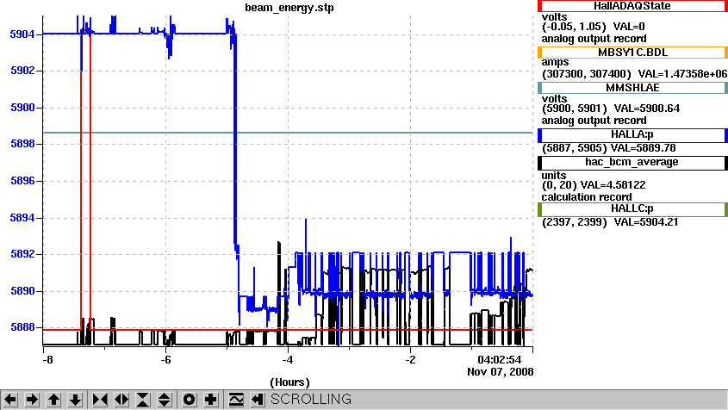Click the HallADAQState range (-0.05, 1.05) VAL=0
Screen dimensions: 728x410
594,27
